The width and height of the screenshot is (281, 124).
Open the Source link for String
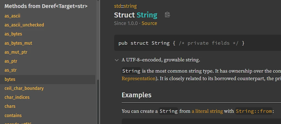point(149,23)
